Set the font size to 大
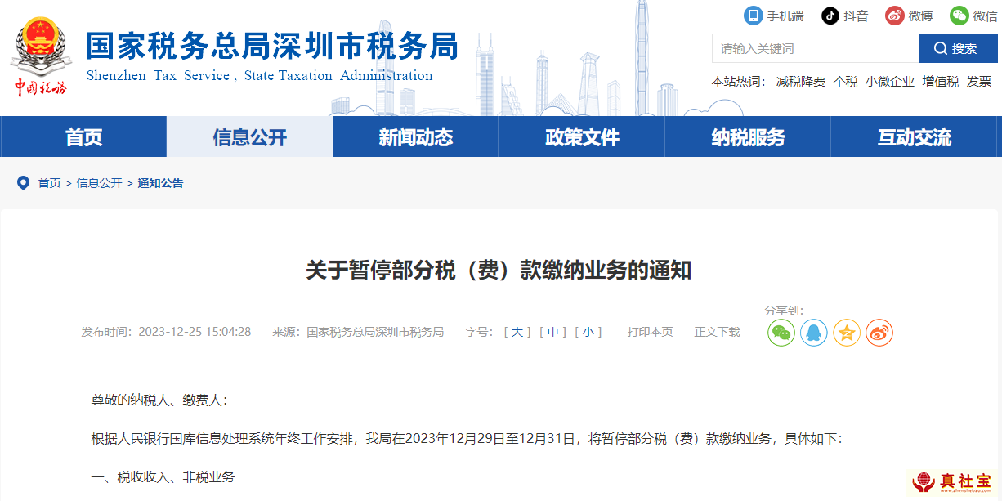This screenshot has height=501, width=1002. click(x=517, y=332)
